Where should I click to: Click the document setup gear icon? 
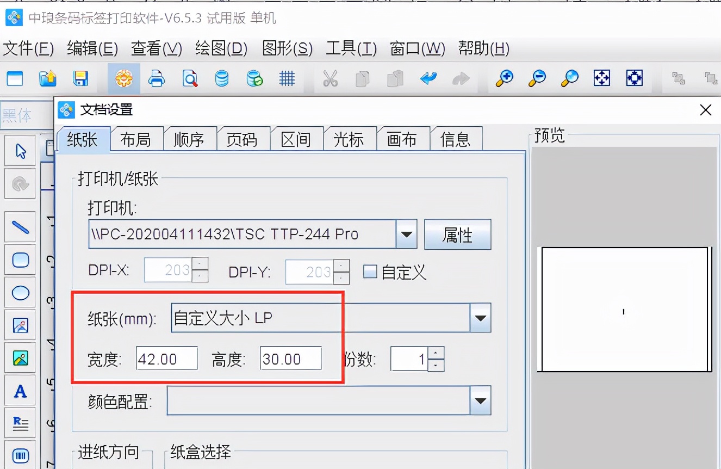[x=123, y=78]
